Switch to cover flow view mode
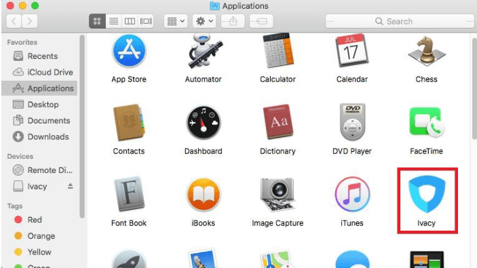Screen dimensions: 477x268 click(x=146, y=21)
